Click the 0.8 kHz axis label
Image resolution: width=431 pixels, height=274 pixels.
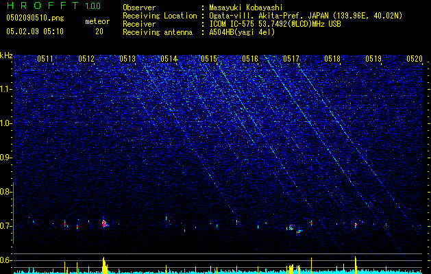5,192
